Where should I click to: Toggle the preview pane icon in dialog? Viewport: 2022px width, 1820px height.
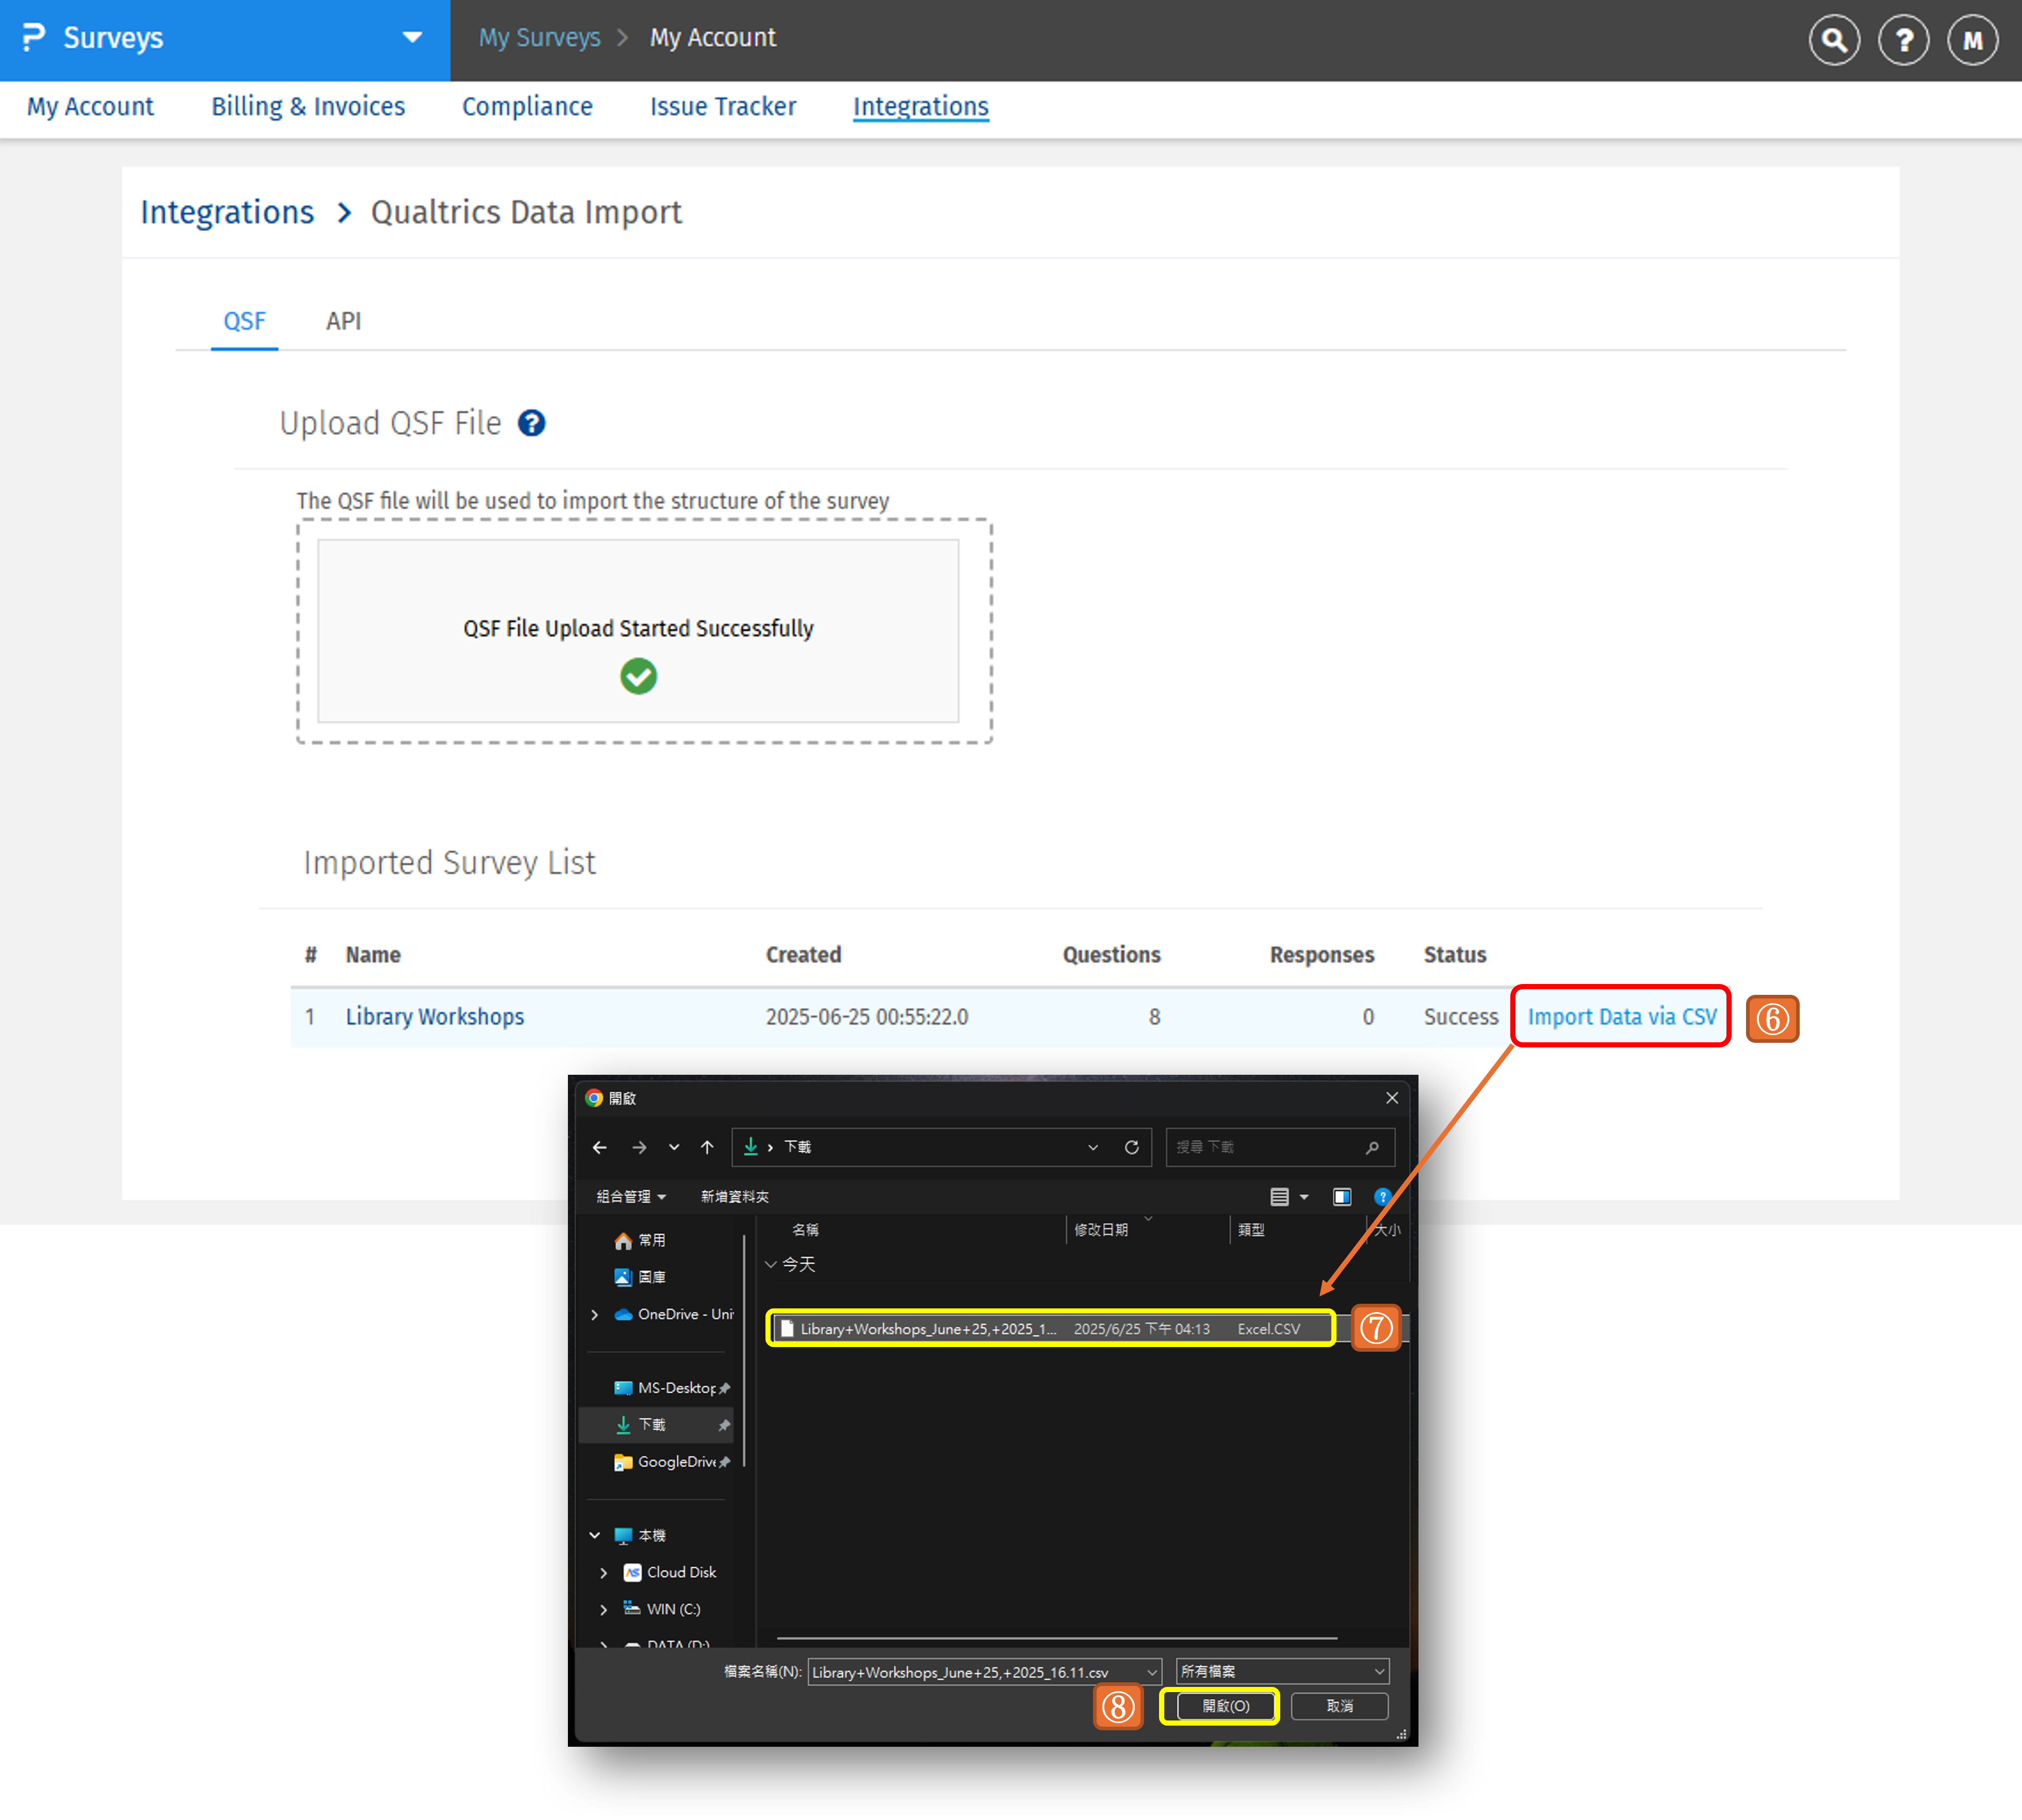point(1342,1197)
